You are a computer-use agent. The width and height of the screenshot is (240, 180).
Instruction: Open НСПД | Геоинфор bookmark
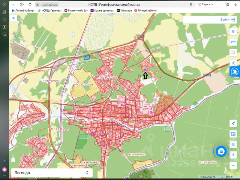tap(50, 10)
